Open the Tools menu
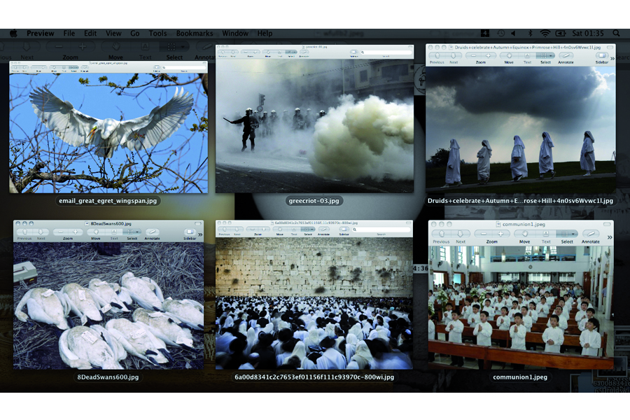This screenshot has height=420, width=630. click(157, 34)
